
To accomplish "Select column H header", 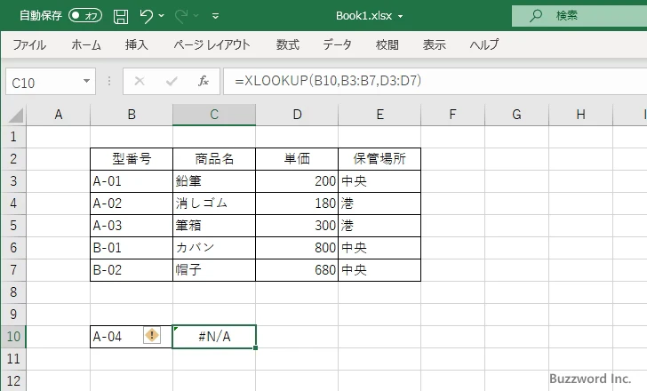I will pyautogui.click(x=580, y=115).
